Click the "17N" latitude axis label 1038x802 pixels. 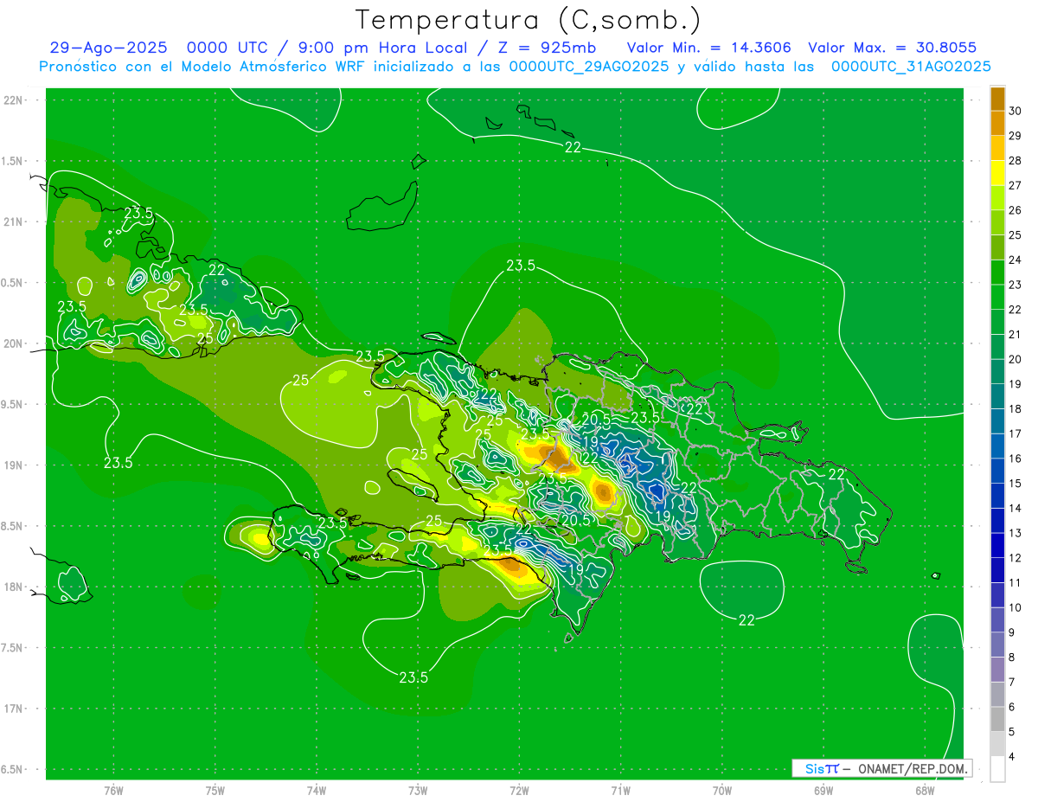click(x=13, y=709)
